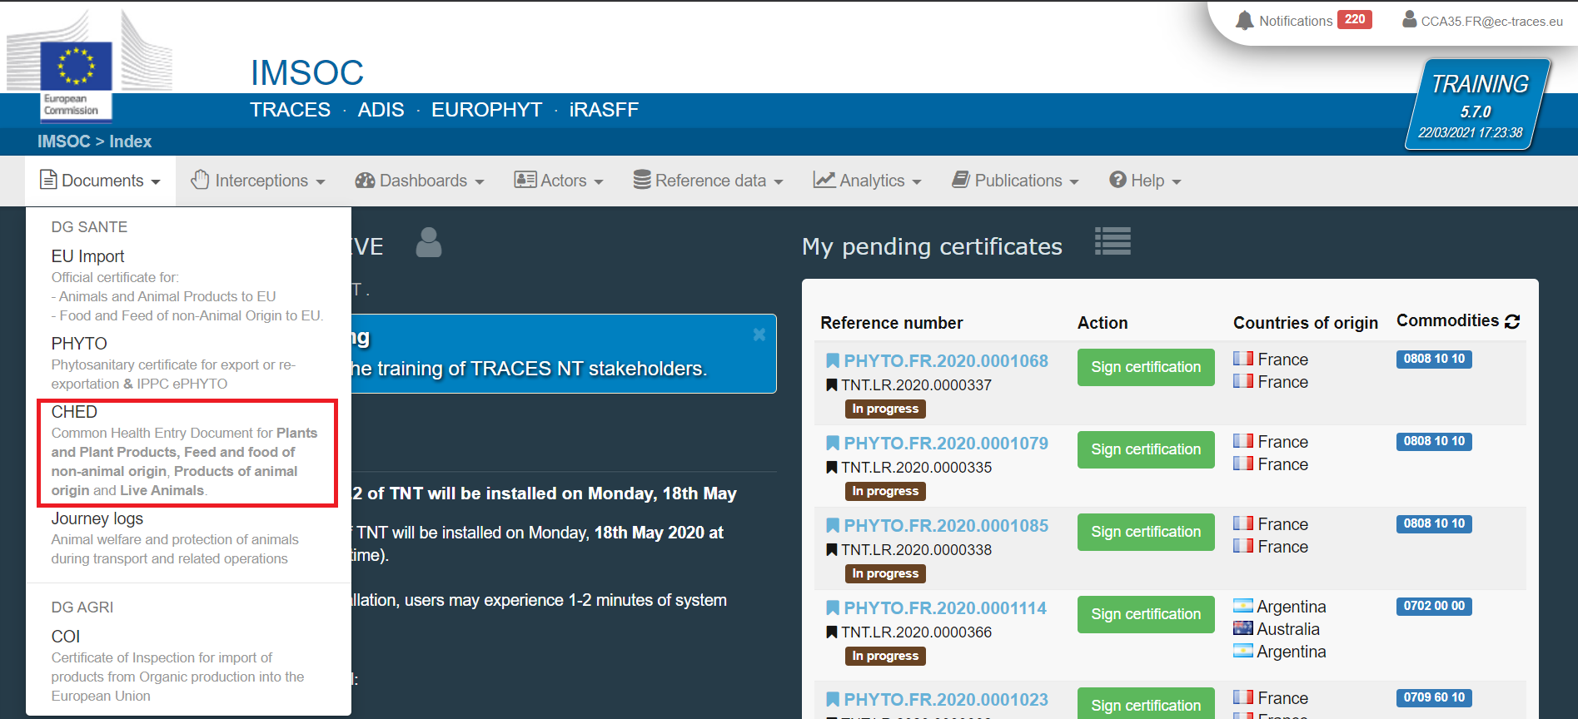The height and width of the screenshot is (719, 1578).
Task: Sign certification for PHYTO.FR.2020.0001114
Action: [x=1146, y=614]
